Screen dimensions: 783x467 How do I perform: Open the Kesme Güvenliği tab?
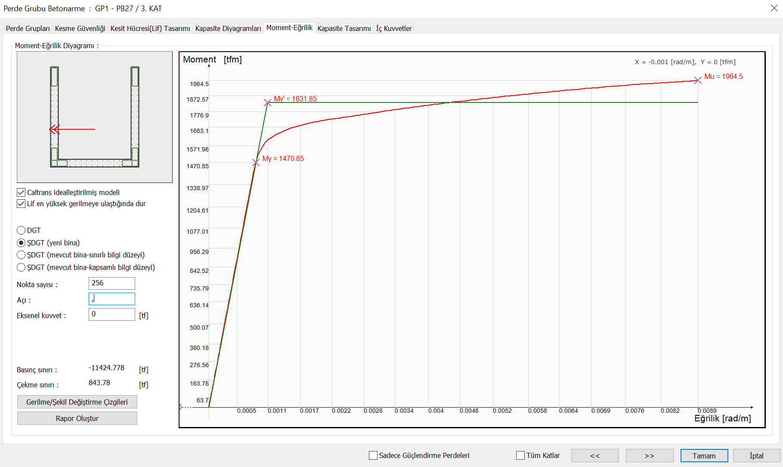80,28
